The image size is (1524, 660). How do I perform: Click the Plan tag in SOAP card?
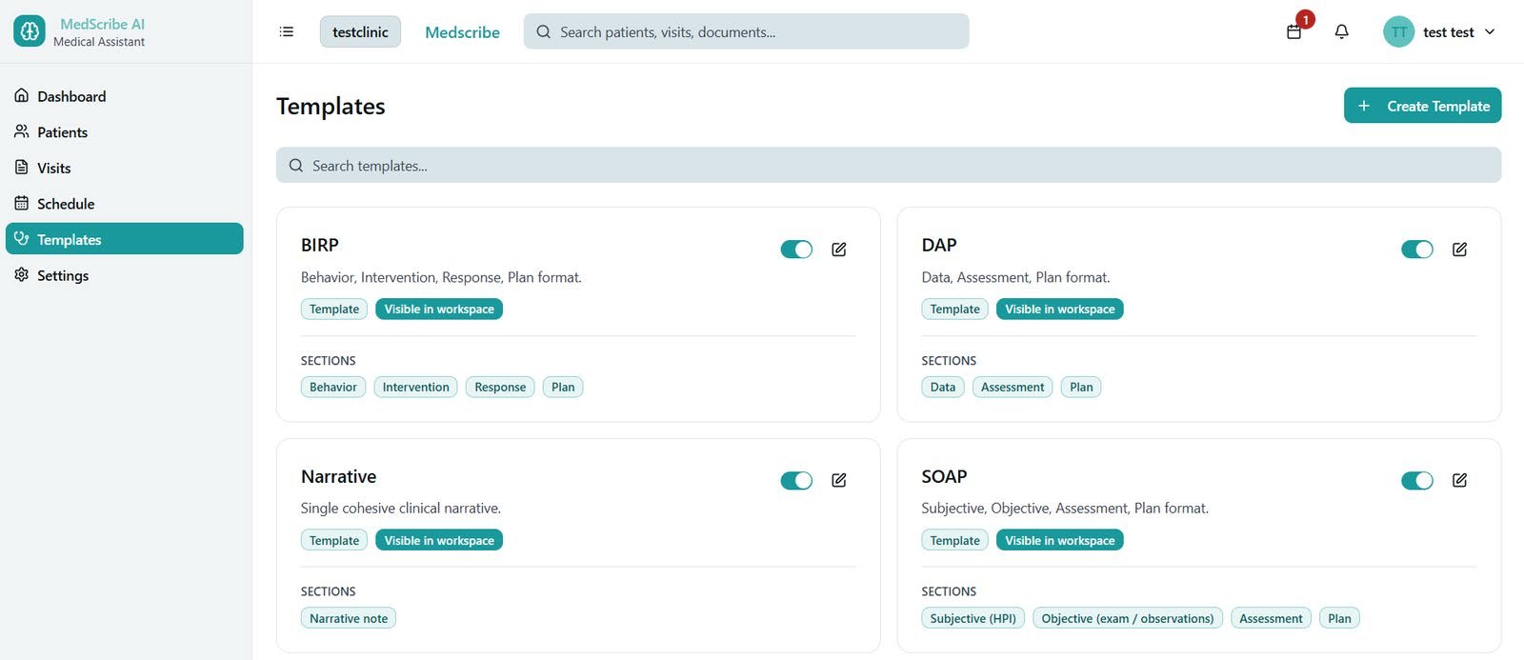[1339, 618]
